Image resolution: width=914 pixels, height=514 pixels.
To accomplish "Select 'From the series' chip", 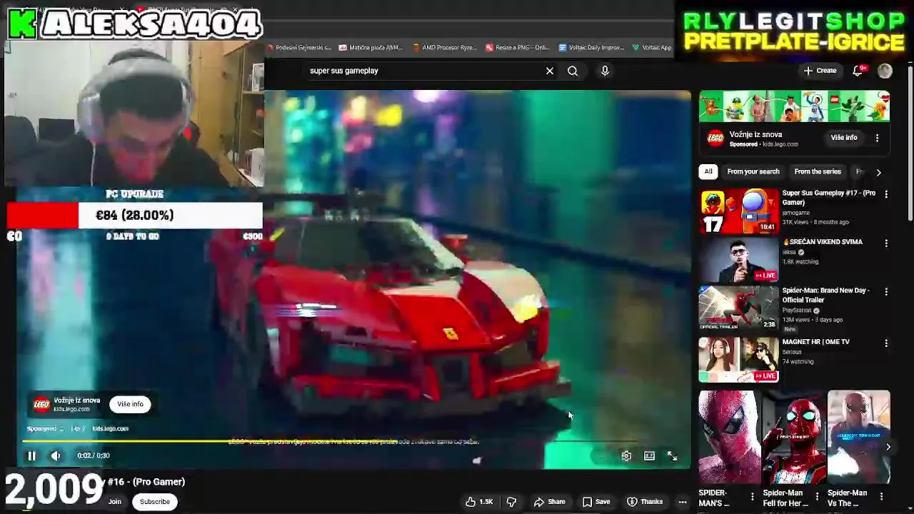I will pos(817,171).
